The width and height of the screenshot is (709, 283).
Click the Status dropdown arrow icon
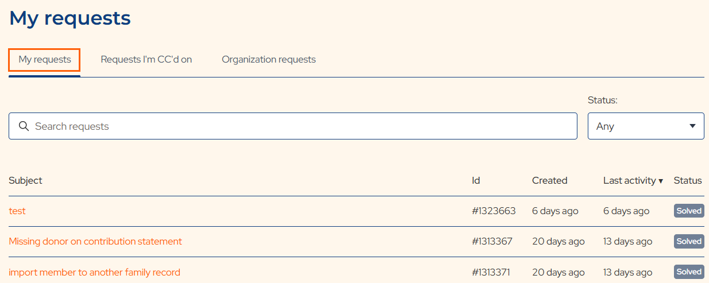[x=692, y=126]
